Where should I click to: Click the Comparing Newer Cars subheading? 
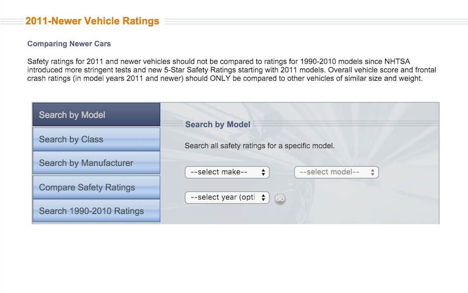(69, 44)
